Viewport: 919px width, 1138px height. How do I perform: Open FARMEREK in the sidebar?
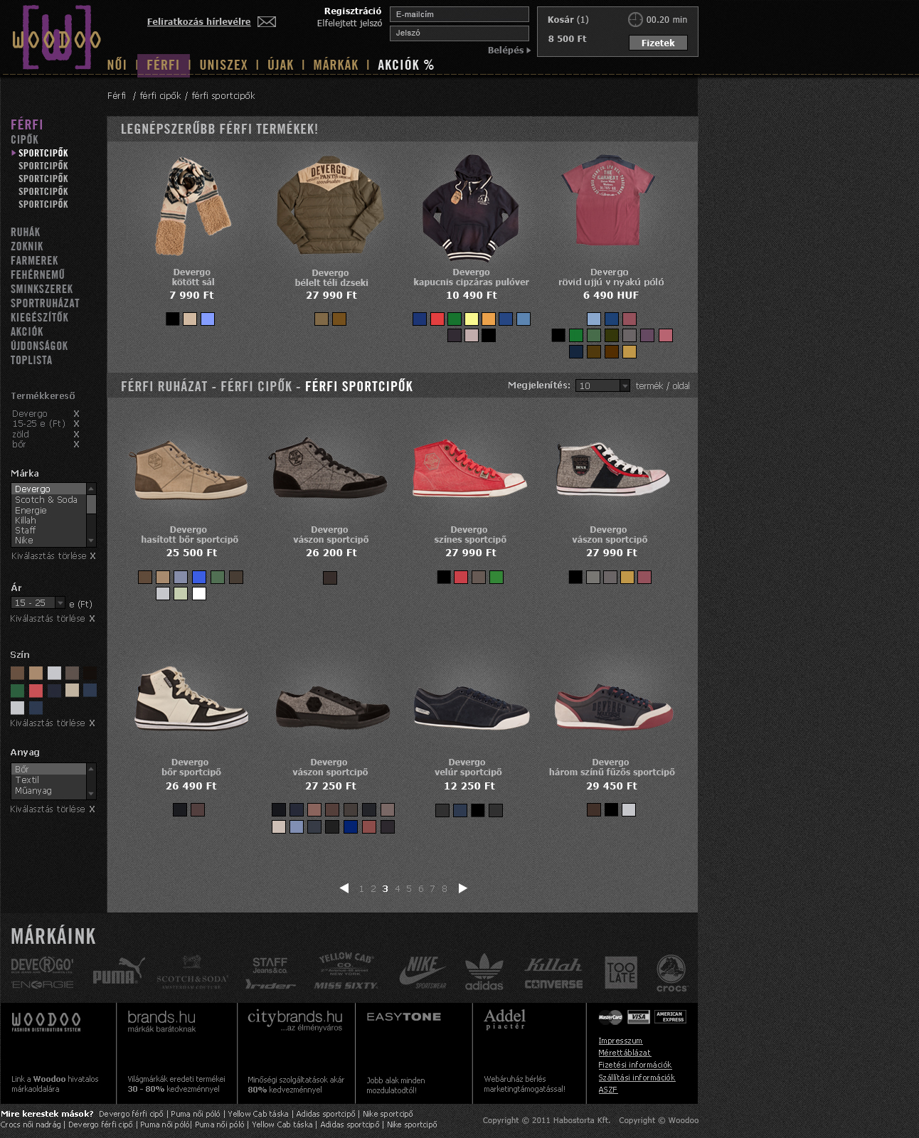pyautogui.click(x=34, y=260)
